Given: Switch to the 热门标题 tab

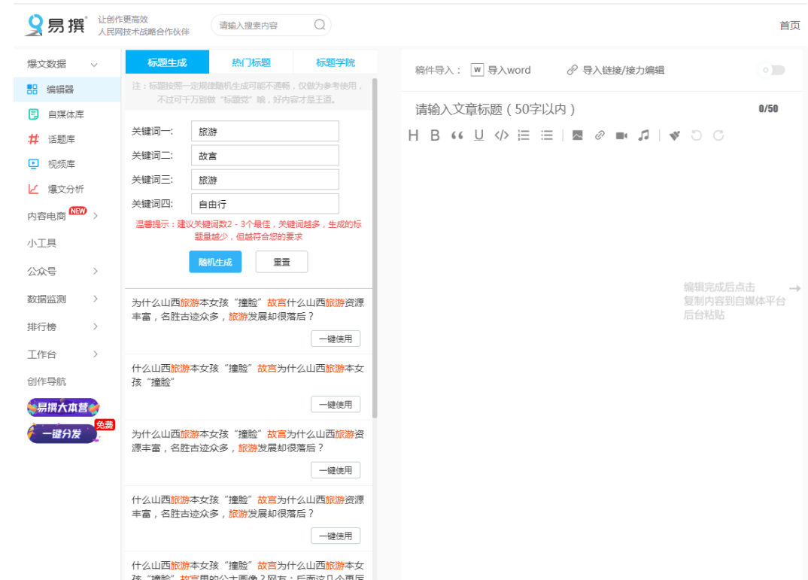Looking at the screenshot, I should tap(251, 62).
